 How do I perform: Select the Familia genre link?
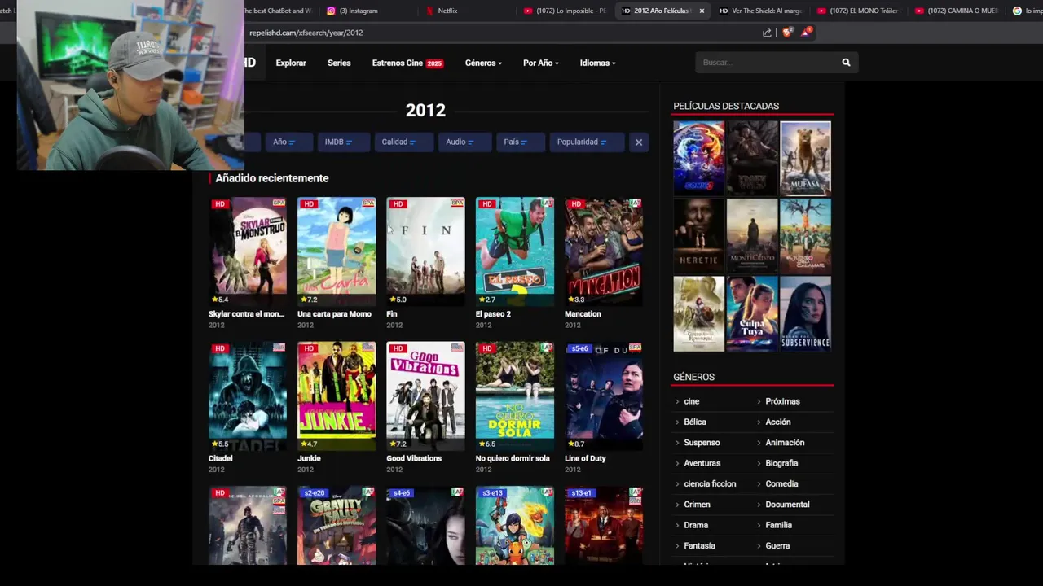pos(778,526)
